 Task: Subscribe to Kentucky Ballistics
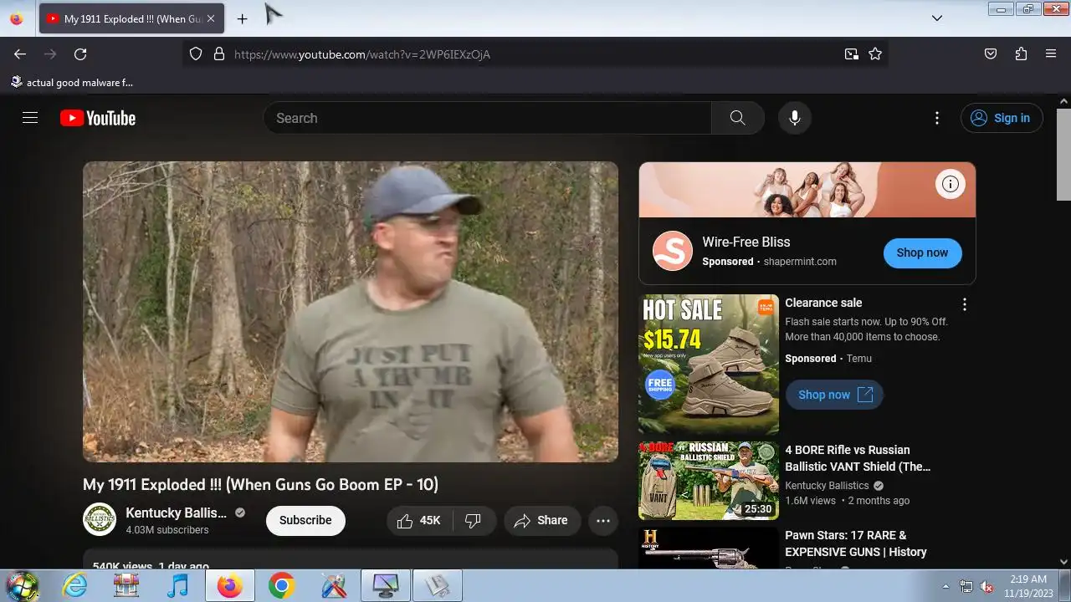pos(305,520)
